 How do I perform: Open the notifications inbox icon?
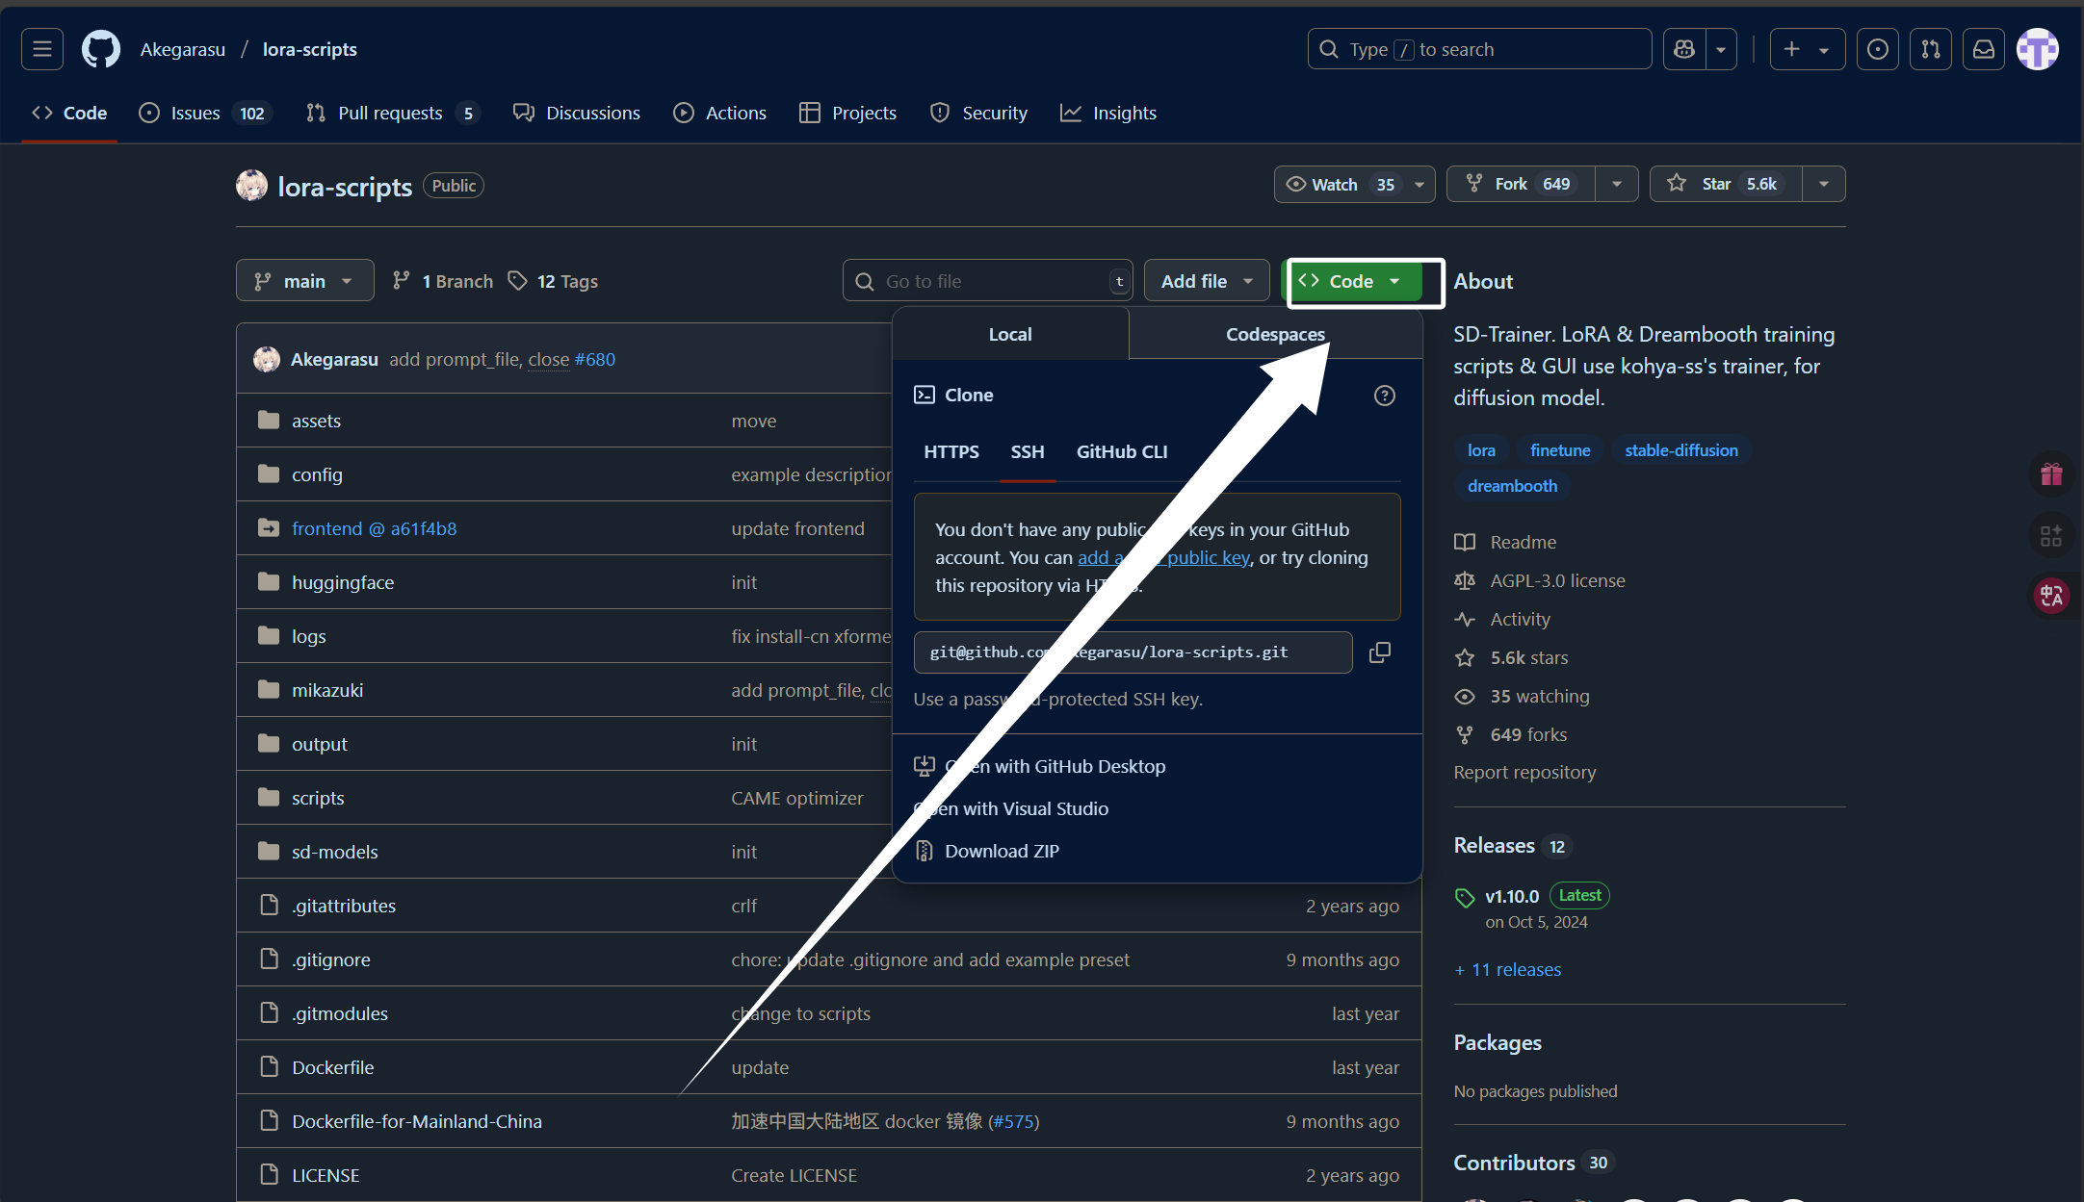[1984, 49]
